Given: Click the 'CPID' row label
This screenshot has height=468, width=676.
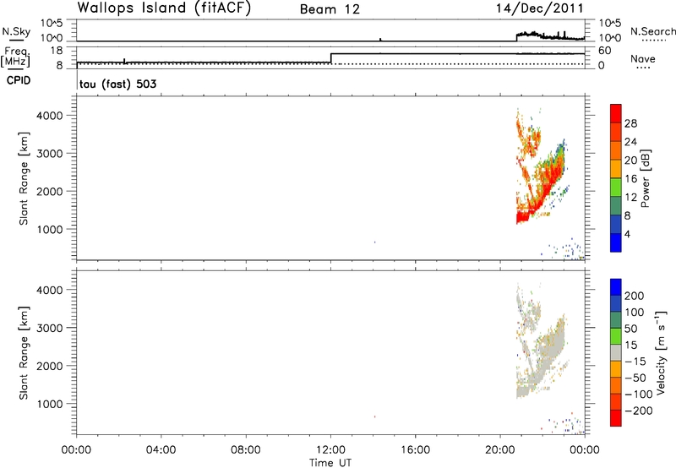Looking at the screenshot, I should click(19, 80).
